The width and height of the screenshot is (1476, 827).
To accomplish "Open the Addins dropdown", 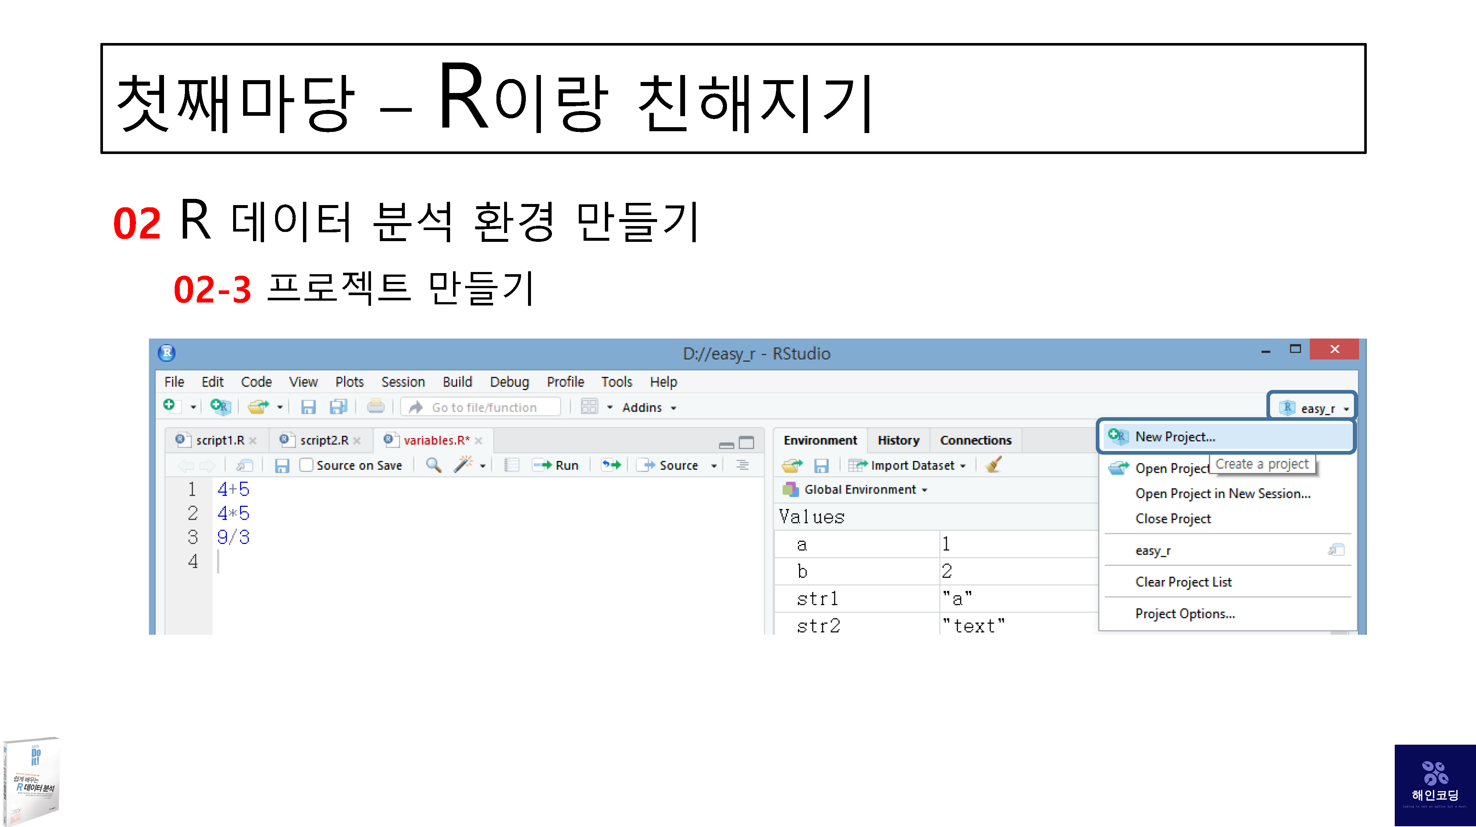I will click(x=649, y=407).
